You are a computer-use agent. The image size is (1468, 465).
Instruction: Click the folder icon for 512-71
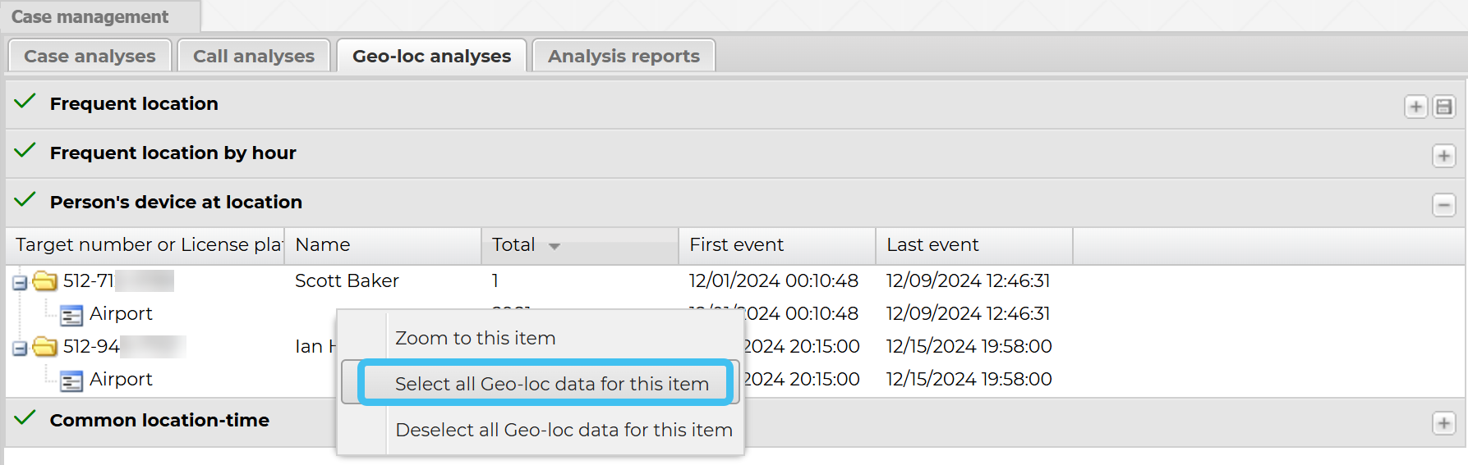pos(44,281)
